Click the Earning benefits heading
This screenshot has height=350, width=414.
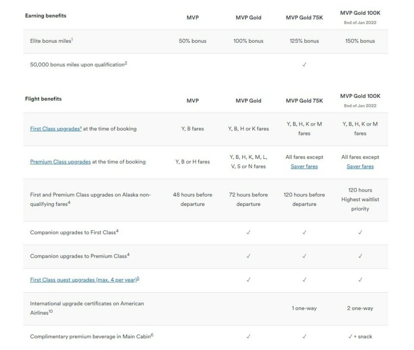point(46,16)
